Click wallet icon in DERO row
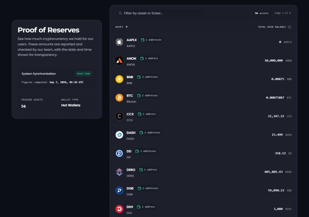The width and height of the screenshot is (309, 217). 141,169
